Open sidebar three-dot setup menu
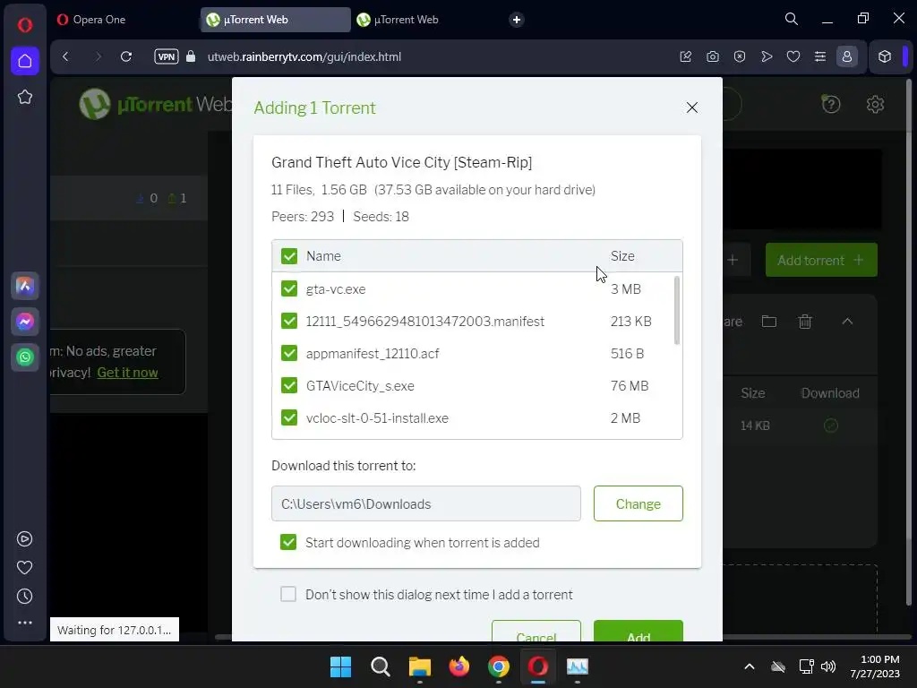The image size is (917, 688). pyautogui.click(x=24, y=623)
